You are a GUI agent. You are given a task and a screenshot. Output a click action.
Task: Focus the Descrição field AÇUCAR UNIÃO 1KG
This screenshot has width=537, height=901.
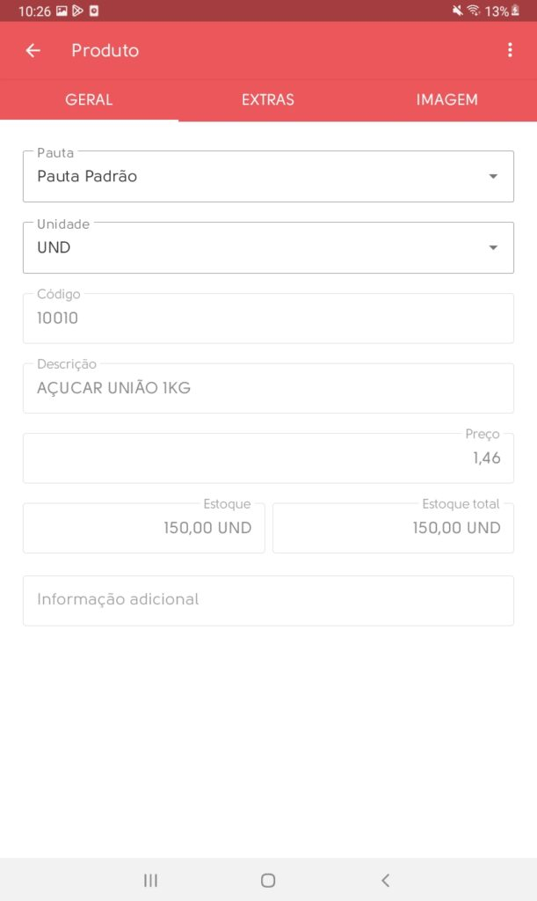[x=269, y=388]
